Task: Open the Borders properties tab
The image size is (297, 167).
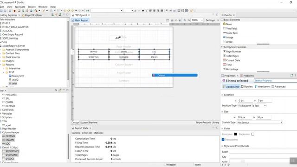Action: [x=247, y=87]
